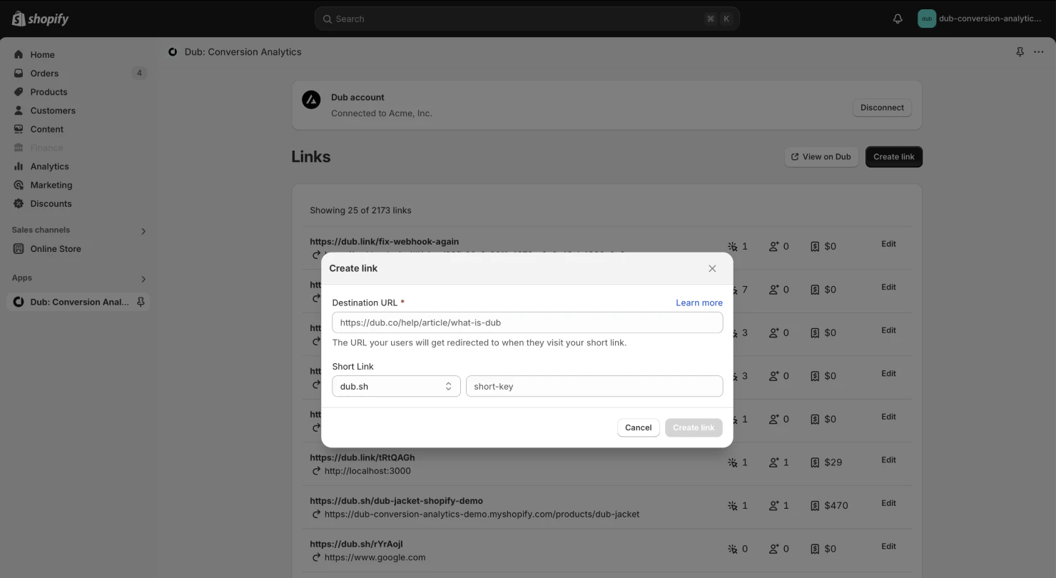Screen dimensions: 1056x578
Task: Open the dub-conversion-analytic account menu
Action: point(981,19)
